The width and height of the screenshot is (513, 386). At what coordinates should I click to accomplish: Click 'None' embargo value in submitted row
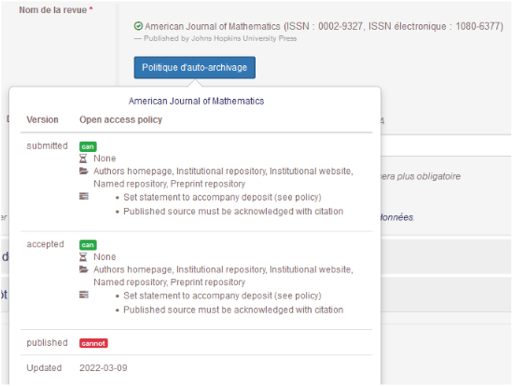point(104,159)
